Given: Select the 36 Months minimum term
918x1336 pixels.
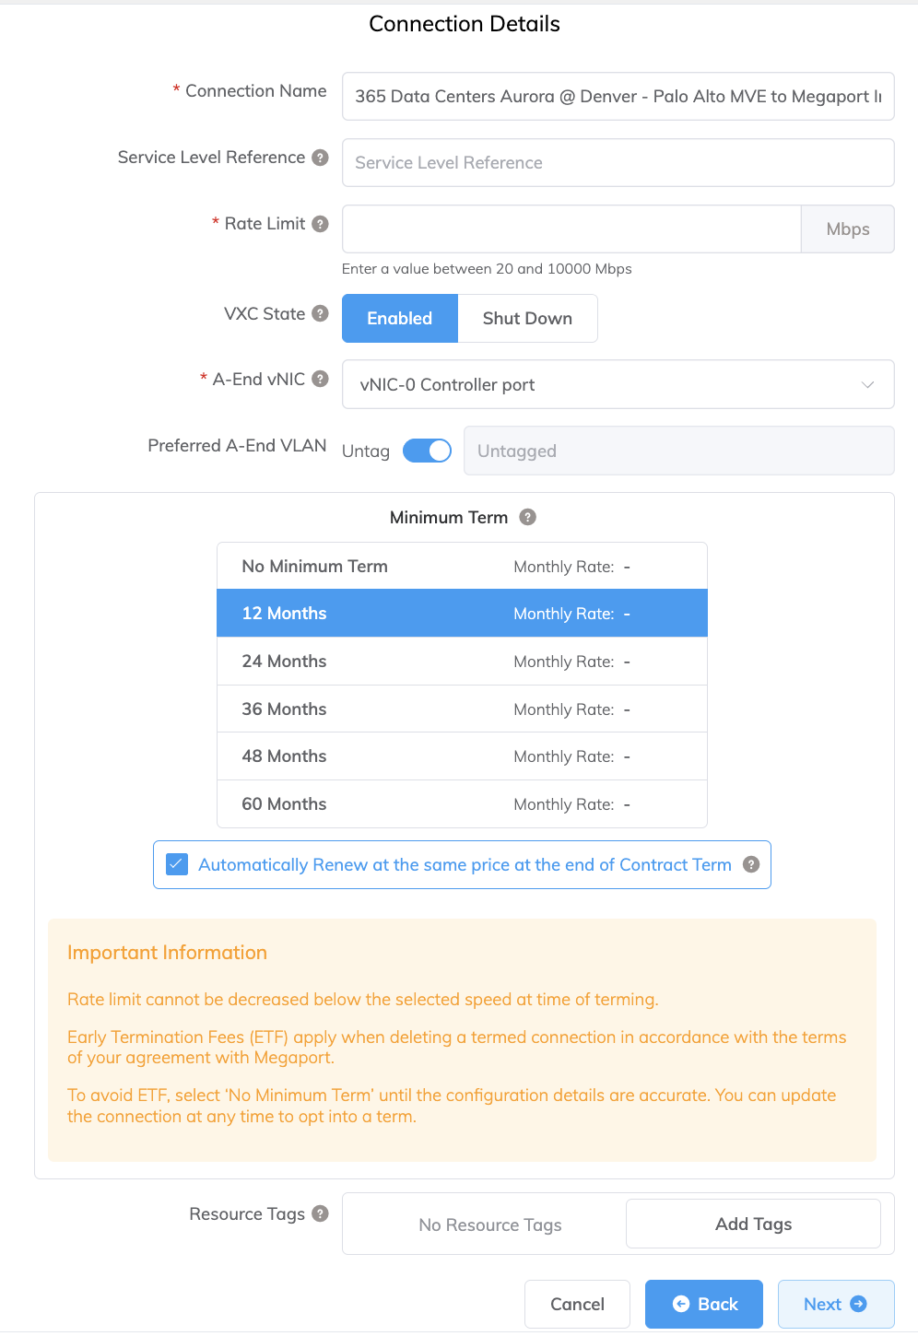Looking at the screenshot, I should (x=461, y=709).
